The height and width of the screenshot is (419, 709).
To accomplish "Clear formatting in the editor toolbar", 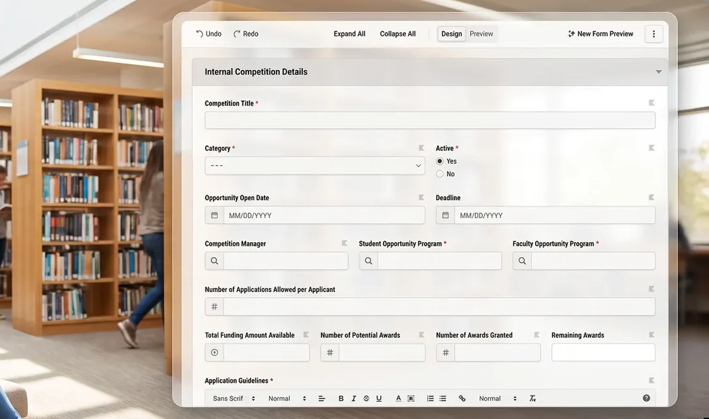I will coord(533,398).
